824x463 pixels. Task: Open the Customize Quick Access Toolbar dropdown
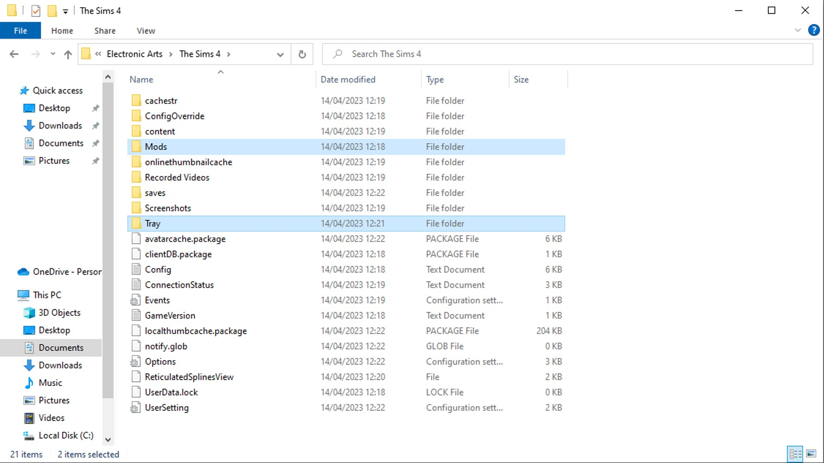(x=65, y=12)
